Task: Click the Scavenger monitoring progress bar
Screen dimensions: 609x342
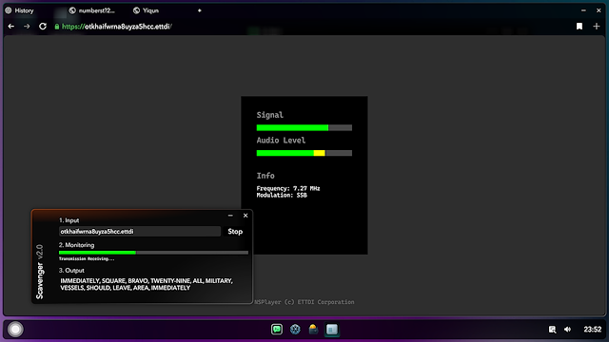Action: [x=153, y=253]
